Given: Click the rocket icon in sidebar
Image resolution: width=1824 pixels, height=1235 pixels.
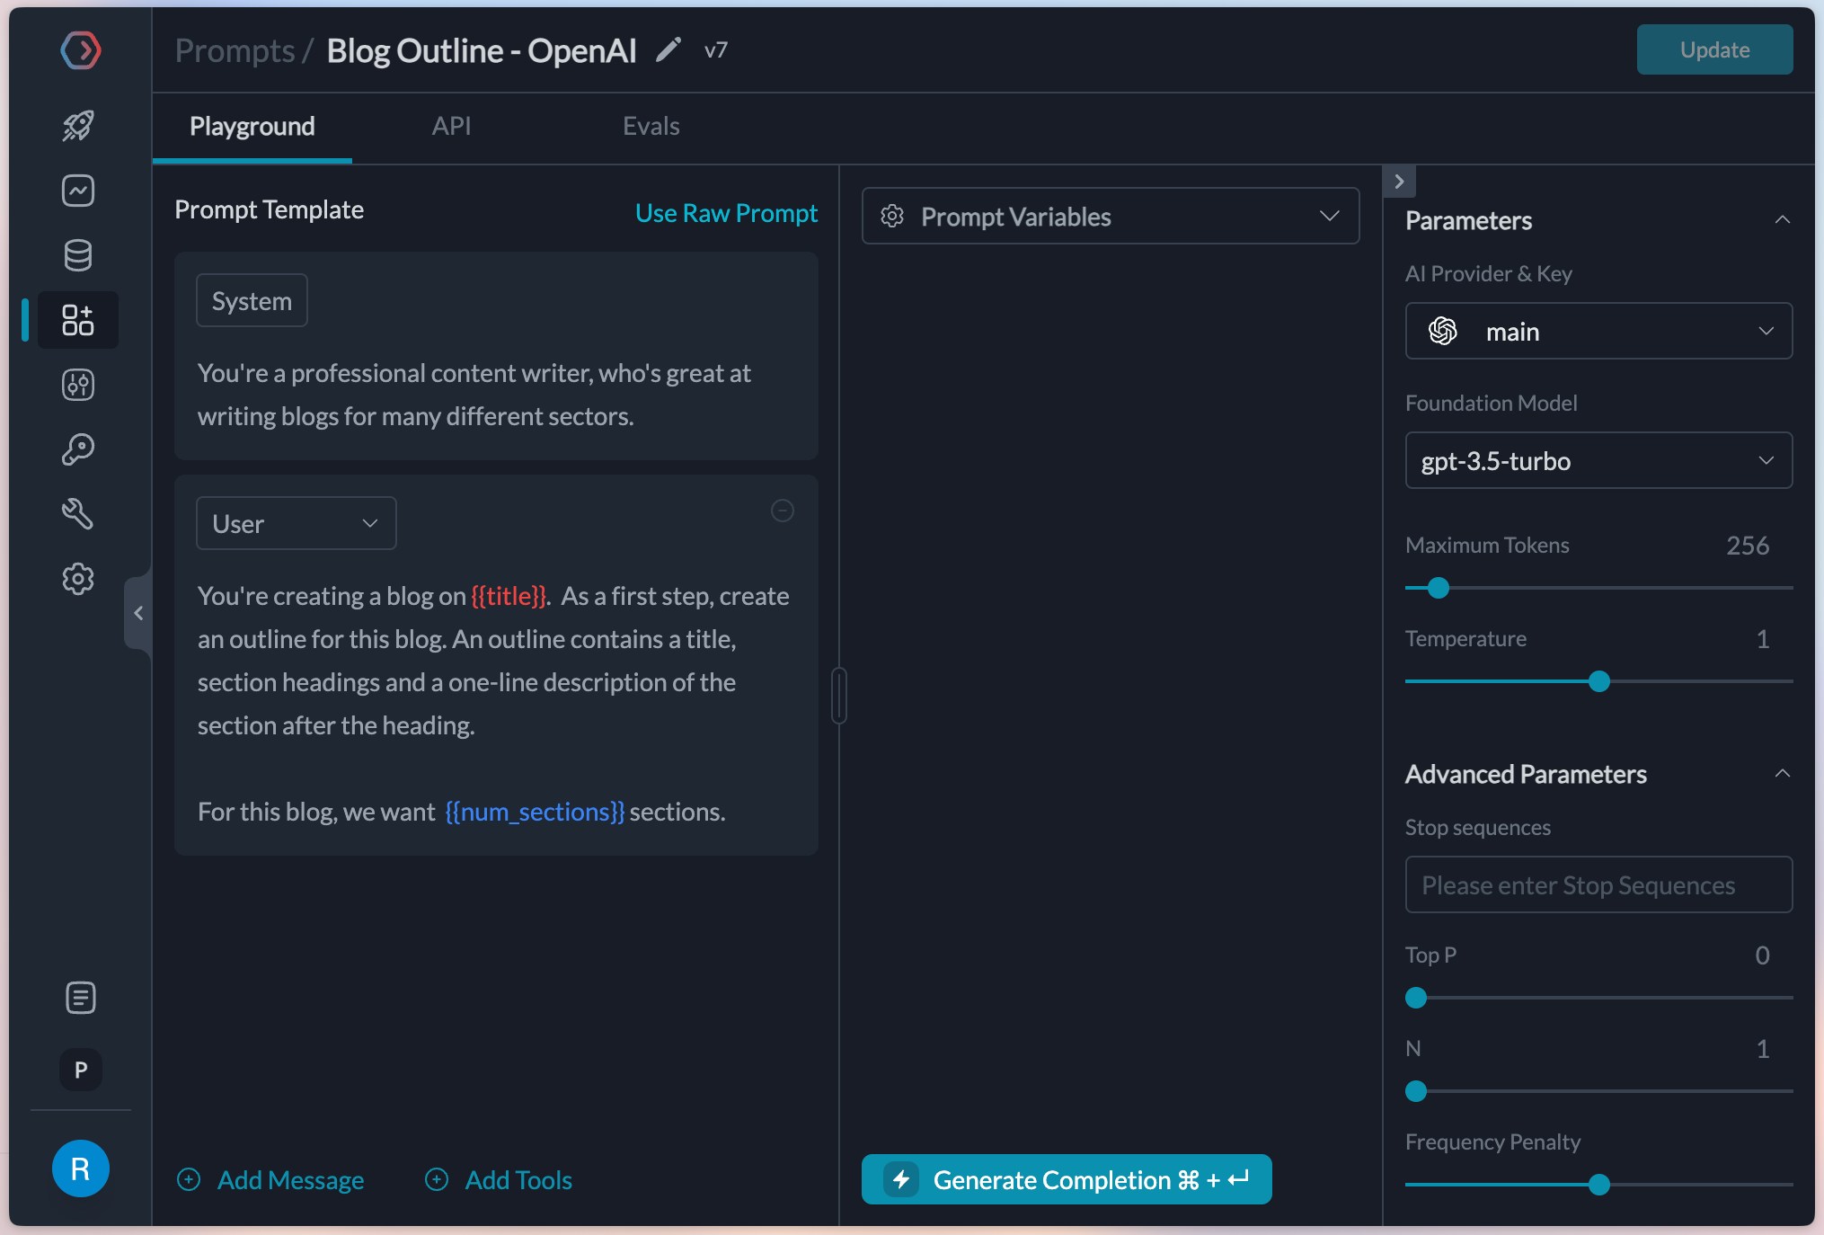Looking at the screenshot, I should tap(78, 125).
